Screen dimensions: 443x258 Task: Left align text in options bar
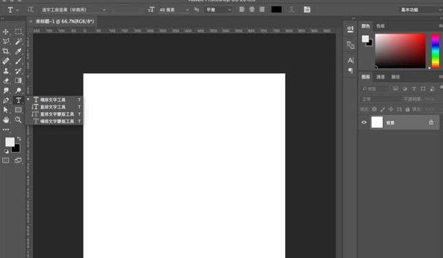click(242, 10)
